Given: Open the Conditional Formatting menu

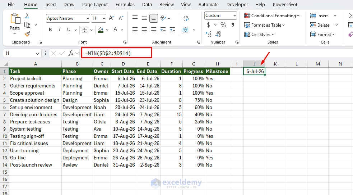Looking at the screenshot, I should tap(272, 15).
